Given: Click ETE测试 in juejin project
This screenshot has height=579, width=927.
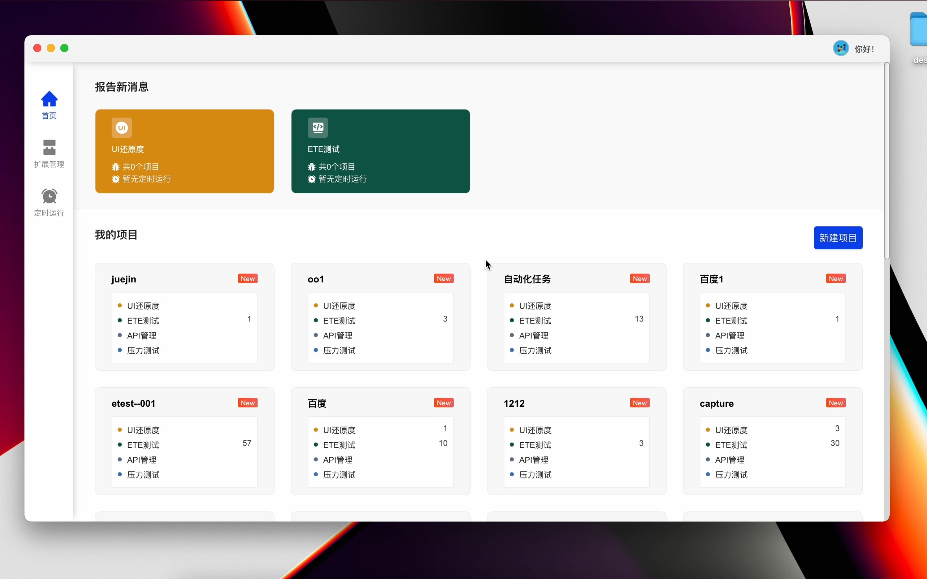Looking at the screenshot, I should 143,321.
